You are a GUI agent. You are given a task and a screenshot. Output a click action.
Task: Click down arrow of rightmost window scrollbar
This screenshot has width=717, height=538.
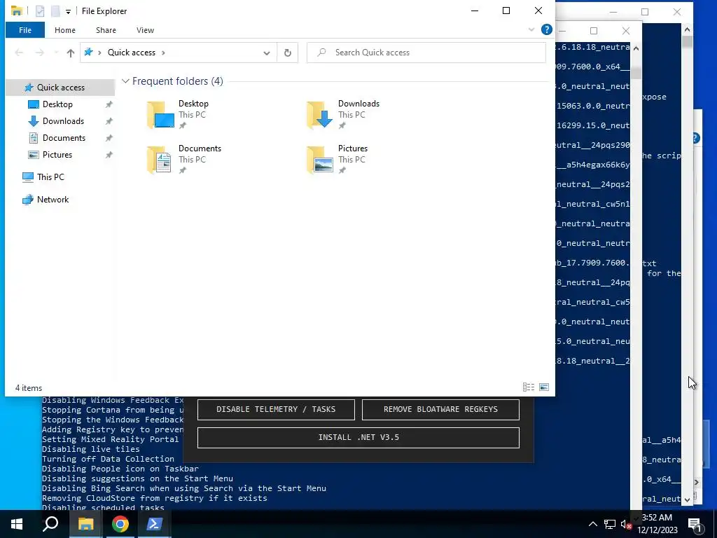pos(687,499)
